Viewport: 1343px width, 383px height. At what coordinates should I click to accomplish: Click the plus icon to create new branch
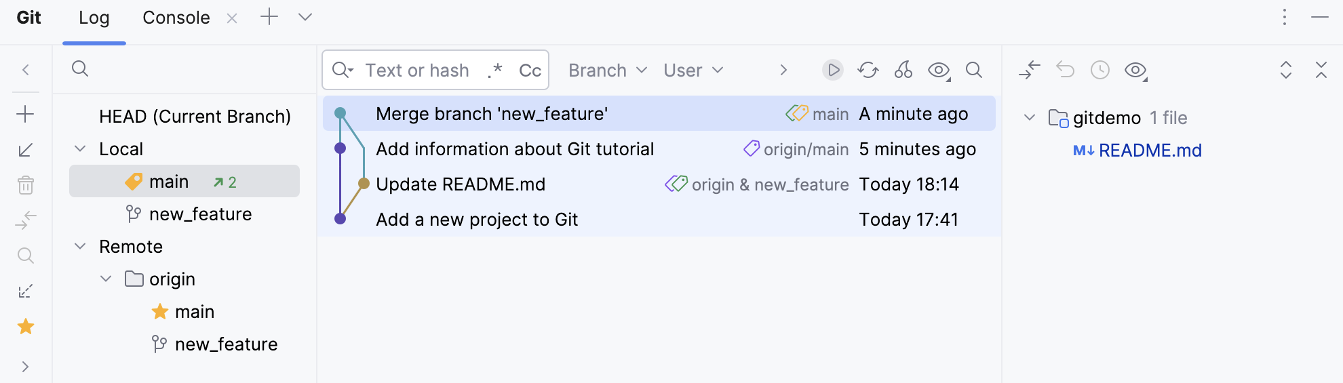click(x=25, y=114)
